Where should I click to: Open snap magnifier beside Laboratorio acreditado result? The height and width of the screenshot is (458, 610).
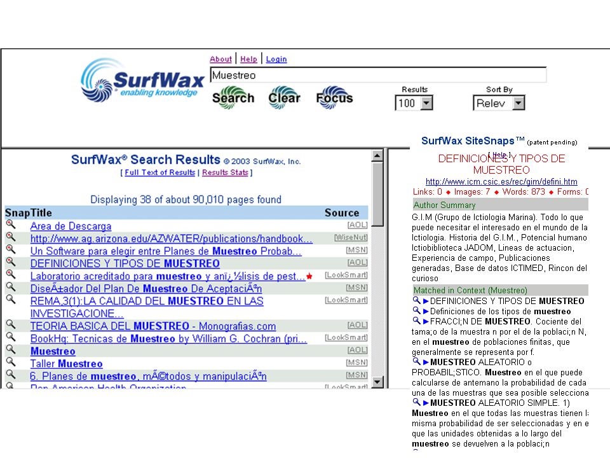[x=11, y=275]
